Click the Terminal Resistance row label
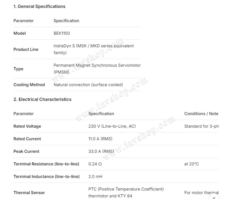The image size is (227, 199). pos(46,164)
